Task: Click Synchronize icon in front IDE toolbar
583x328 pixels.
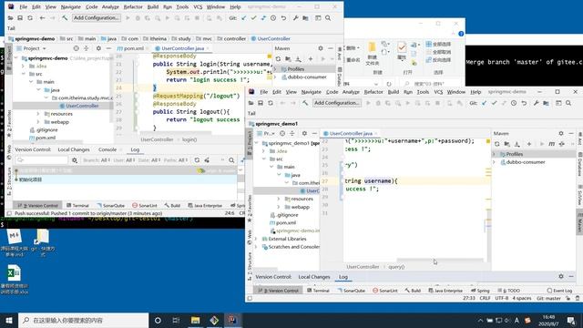Action: coord(271,103)
